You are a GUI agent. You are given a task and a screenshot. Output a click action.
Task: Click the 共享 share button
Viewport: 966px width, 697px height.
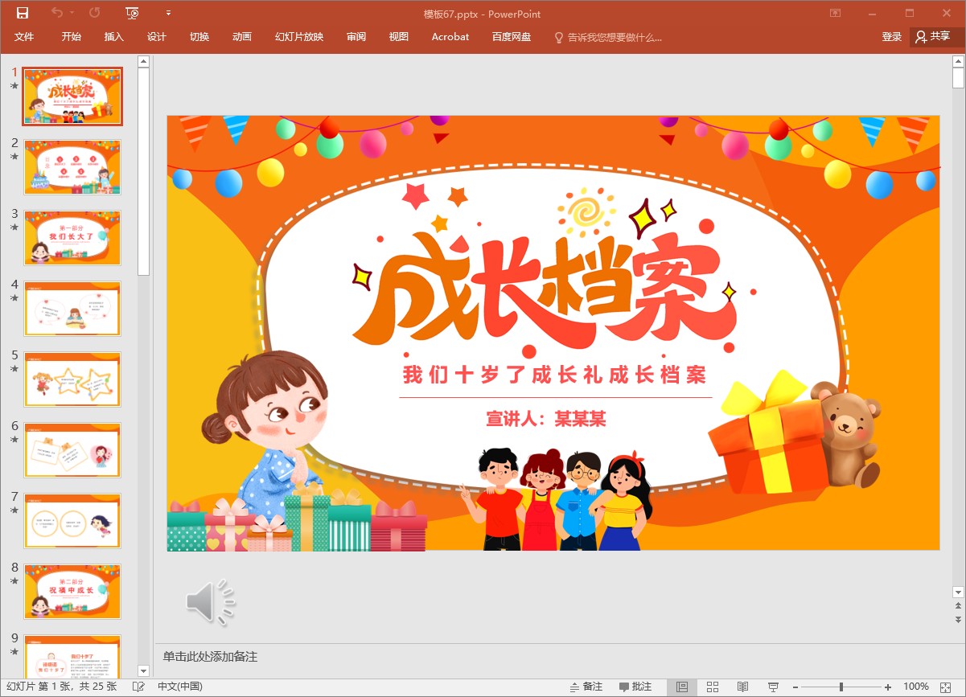coord(934,37)
